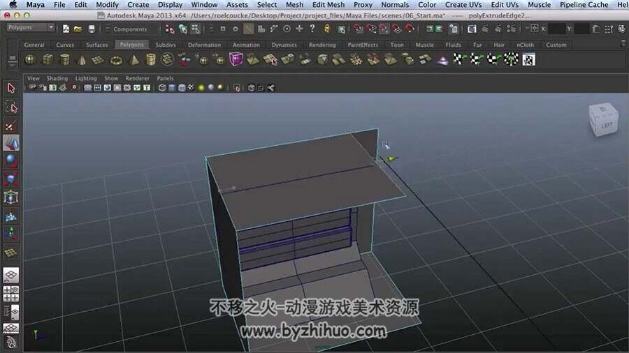Click the open scene folder icon
The width and height of the screenshot is (629, 353).
(x=78, y=29)
